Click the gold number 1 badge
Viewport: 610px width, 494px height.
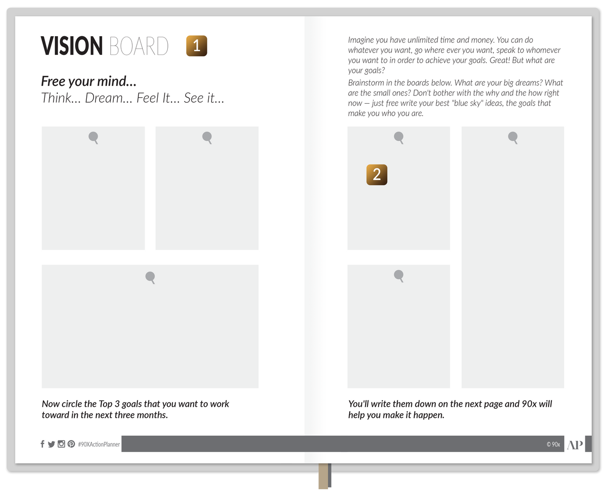(x=197, y=46)
